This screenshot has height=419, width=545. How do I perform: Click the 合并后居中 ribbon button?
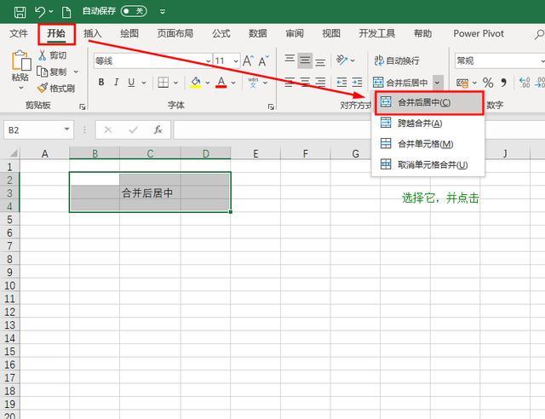point(400,83)
